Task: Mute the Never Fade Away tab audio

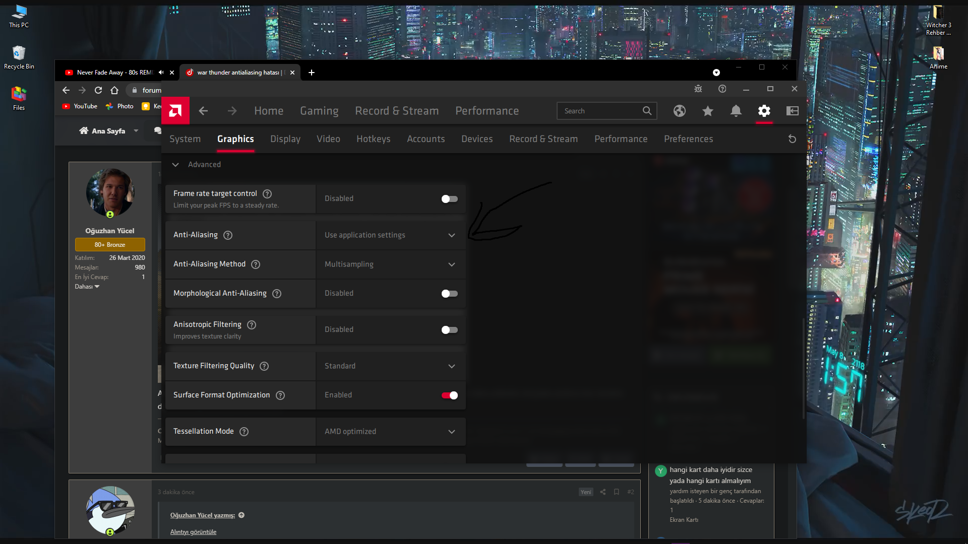Action: point(161,73)
